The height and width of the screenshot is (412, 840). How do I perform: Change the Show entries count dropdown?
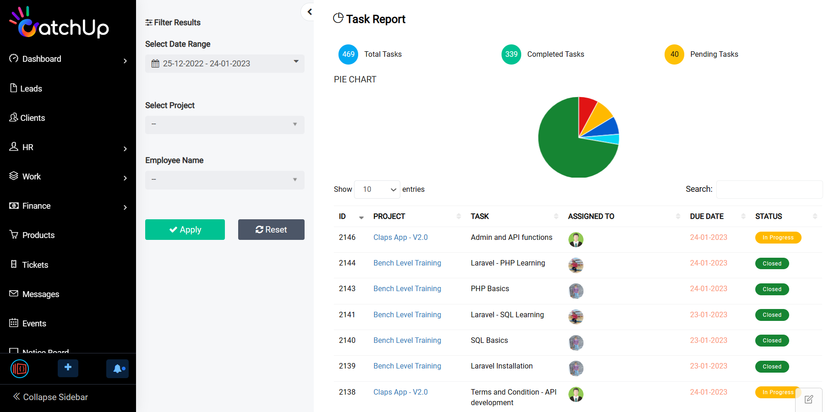click(x=377, y=190)
